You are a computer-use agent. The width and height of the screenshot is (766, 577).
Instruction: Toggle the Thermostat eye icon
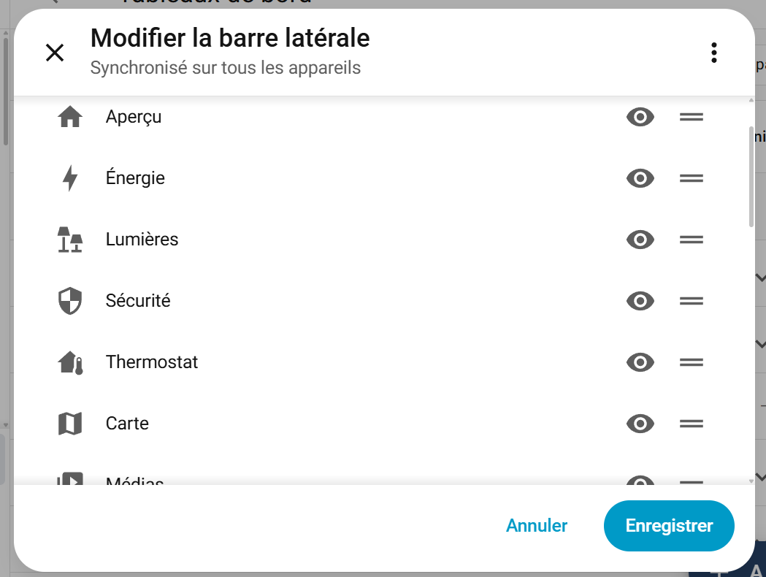[640, 362]
